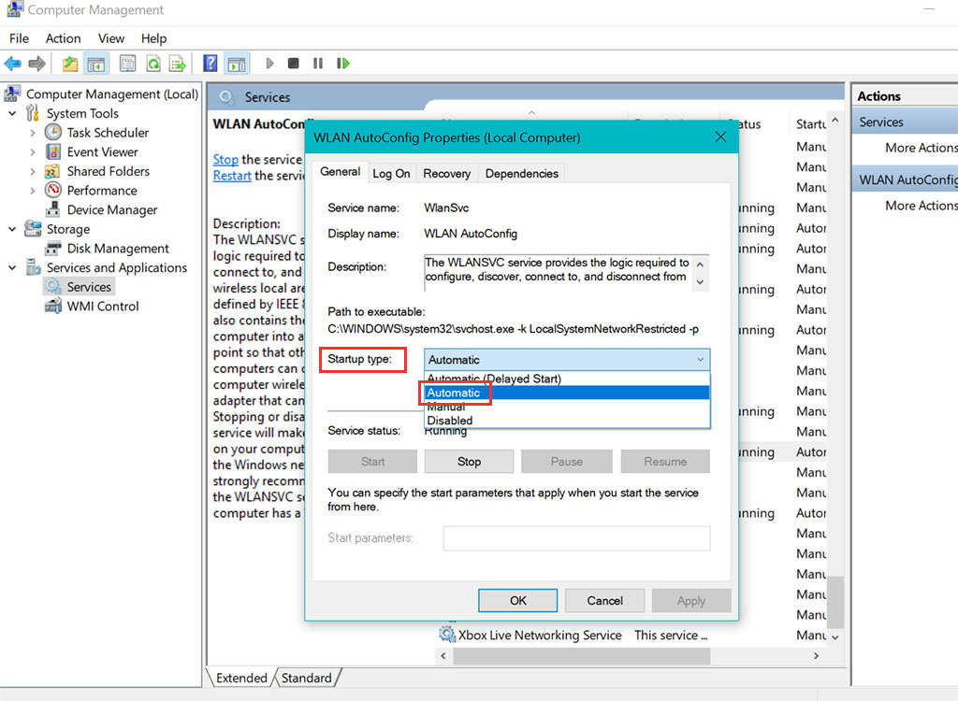Switch to the Dependencies tab

click(522, 174)
